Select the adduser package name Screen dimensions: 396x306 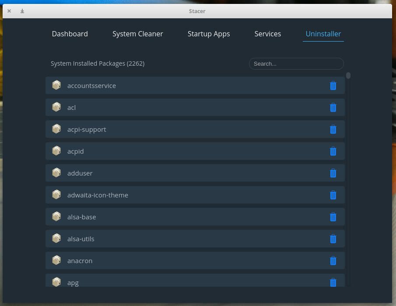[80, 173]
